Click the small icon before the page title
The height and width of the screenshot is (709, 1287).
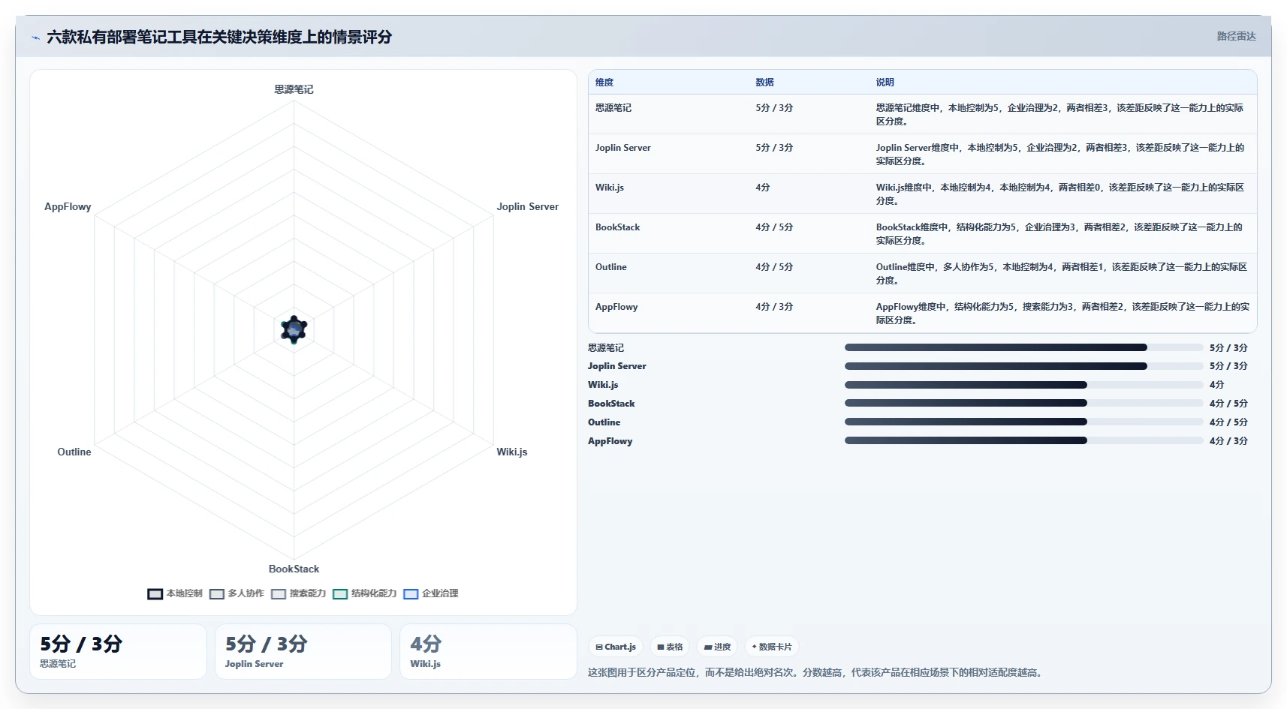(x=35, y=38)
